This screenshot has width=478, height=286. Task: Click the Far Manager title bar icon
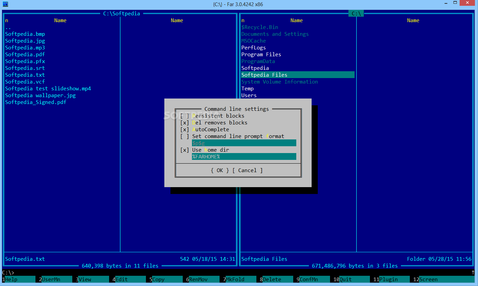click(x=5, y=4)
